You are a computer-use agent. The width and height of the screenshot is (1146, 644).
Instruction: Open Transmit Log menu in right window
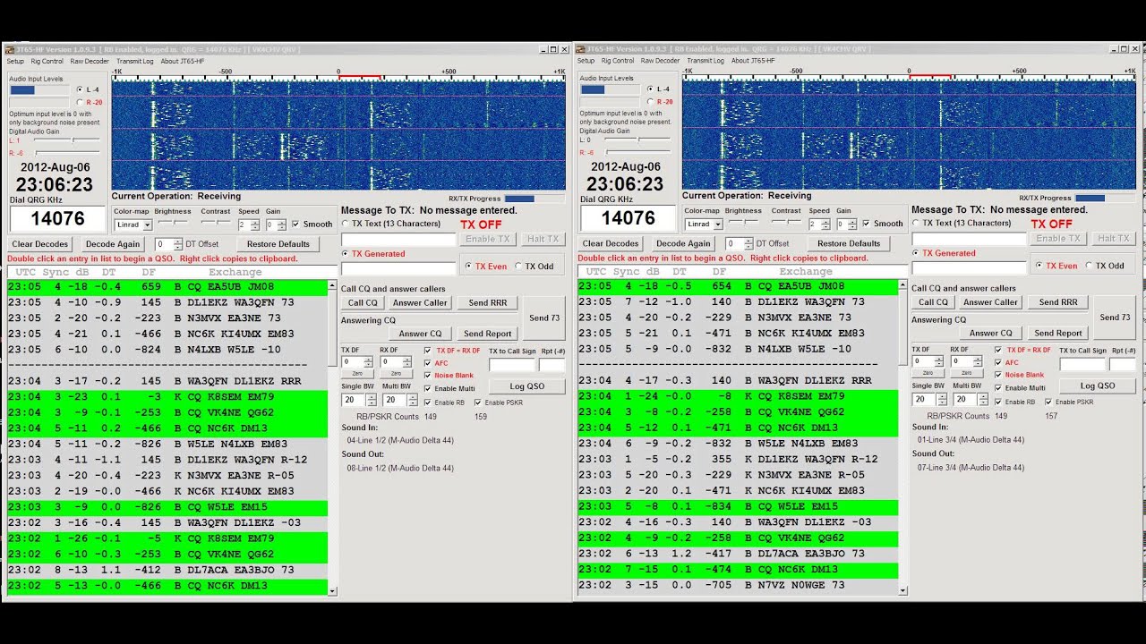[x=706, y=61]
